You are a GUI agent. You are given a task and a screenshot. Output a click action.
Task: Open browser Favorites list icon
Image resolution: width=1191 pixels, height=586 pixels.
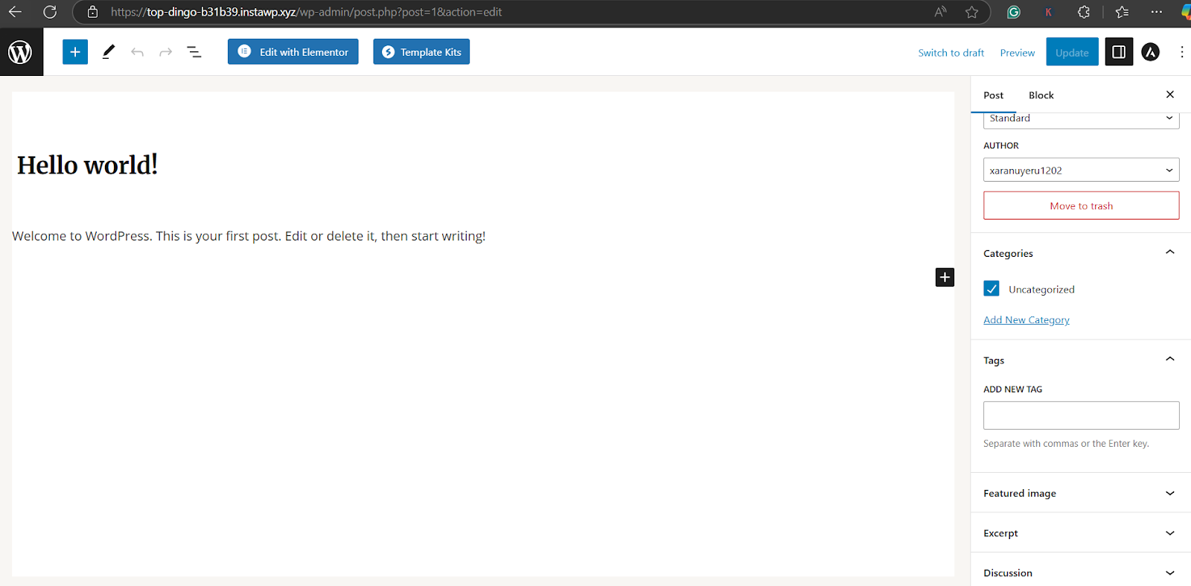pyautogui.click(x=1123, y=12)
